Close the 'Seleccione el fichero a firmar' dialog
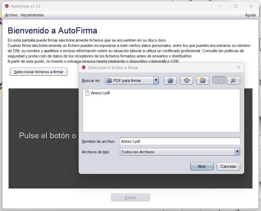Viewport: 261px width, 211px height. (238, 67)
